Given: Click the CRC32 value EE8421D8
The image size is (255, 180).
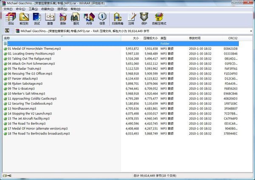Looking at the screenshot, I should 230,49.
